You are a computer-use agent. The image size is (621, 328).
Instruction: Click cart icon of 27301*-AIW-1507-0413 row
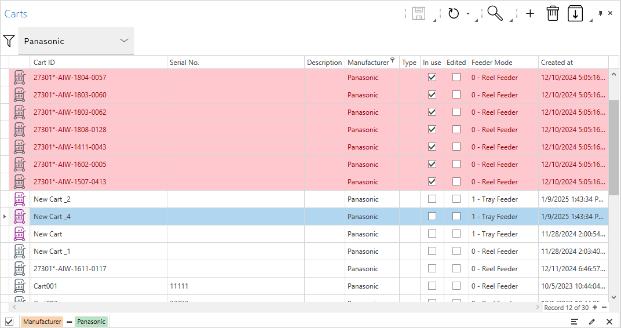[x=20, y=182]
